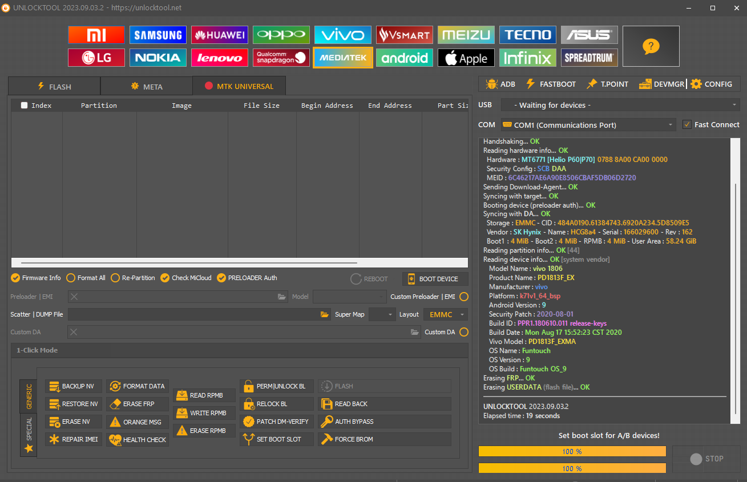Expand the COM1 Communications Port dropdown
The width and height of the screenshot is (747, 482).
588,125
